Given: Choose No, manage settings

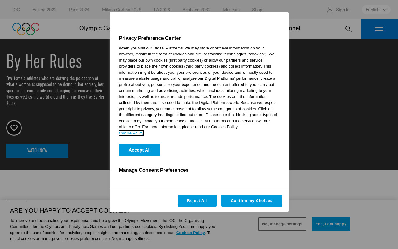Looking at the screenshot, I should click(282, 224).
